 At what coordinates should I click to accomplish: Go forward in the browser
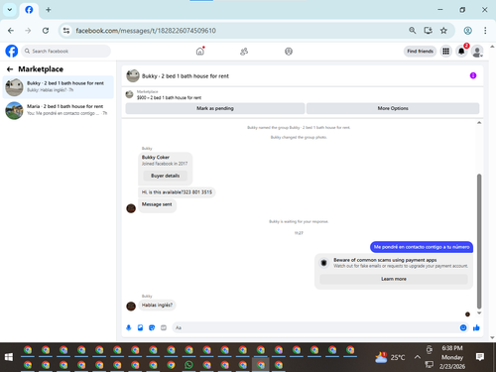(x=28, y=31)
